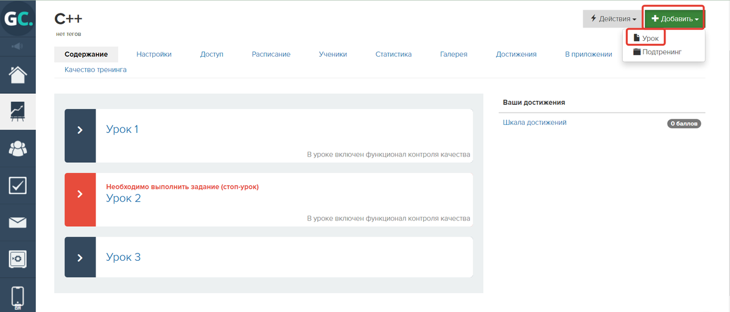Click the GC logo in sidebar
This screenshot has width=730, height=312.
click(18, 19)
